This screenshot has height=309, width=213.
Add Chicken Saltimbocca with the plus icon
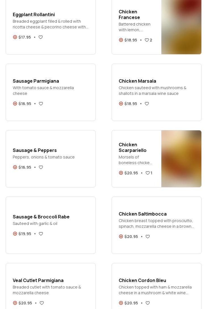(121, 237)
